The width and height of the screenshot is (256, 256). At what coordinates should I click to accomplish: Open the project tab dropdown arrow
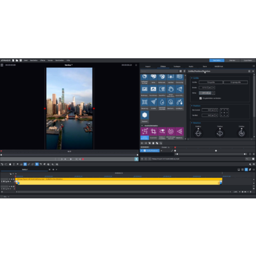point(56,170)
